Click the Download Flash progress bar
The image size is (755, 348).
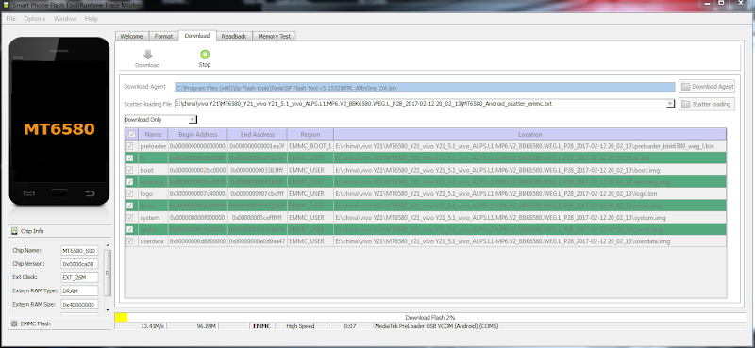(x=429, y=317)
